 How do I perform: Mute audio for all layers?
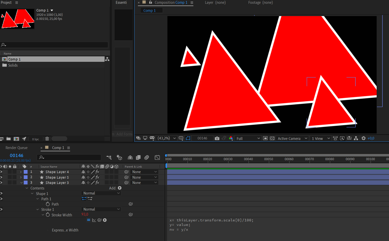tap(5, 166)
